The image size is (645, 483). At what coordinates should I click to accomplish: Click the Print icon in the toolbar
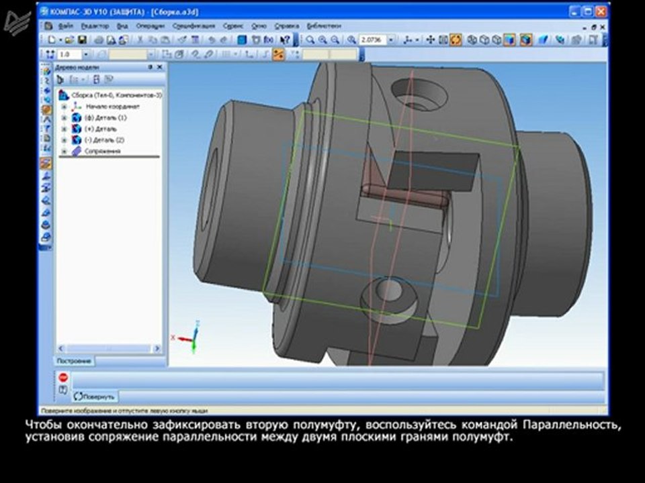click(x=99, y=40)
